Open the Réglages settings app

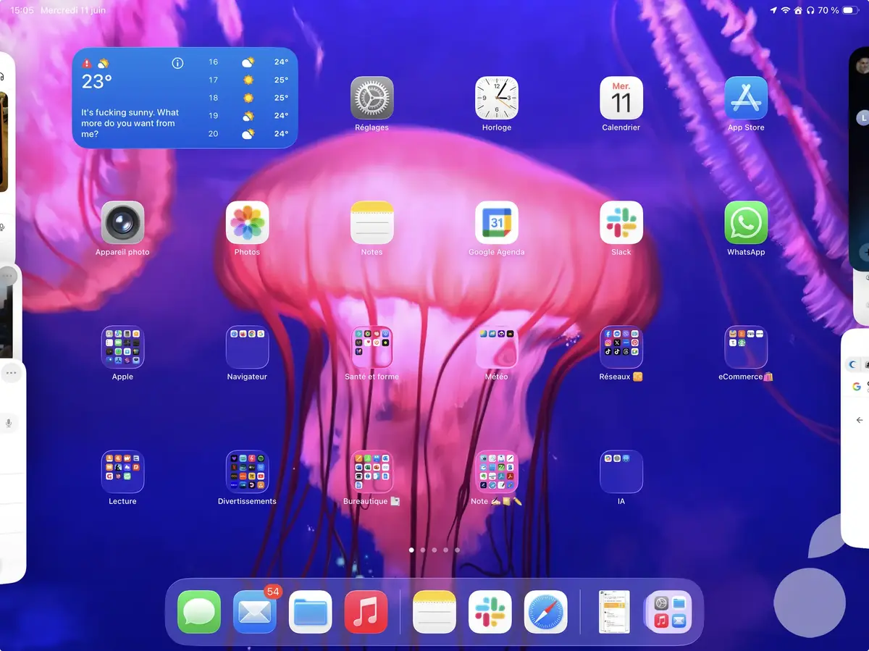(371, 98)
